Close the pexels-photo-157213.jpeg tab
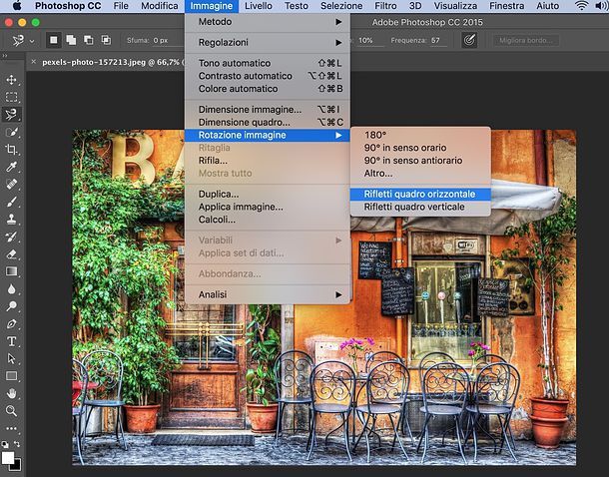609x477 pixels. [x=33, y=61]
